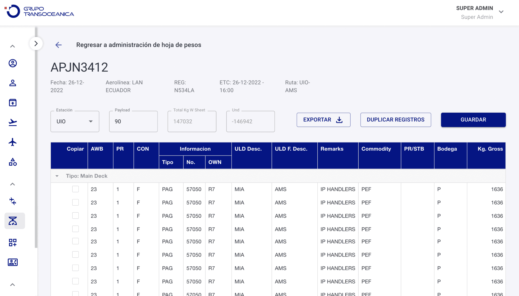Check the Copiar box in third row
The image size is (519, 296).
click(x=76, y=216)
